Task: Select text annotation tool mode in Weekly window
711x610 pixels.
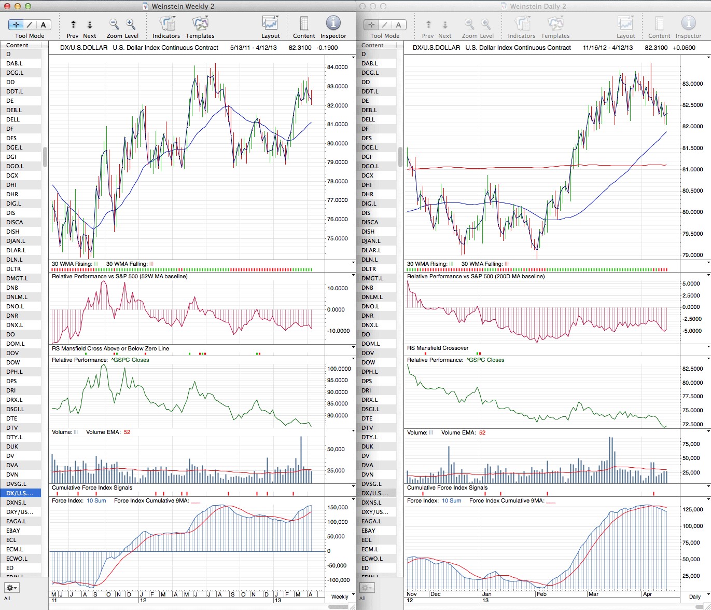Action: [x=43, y=24]
